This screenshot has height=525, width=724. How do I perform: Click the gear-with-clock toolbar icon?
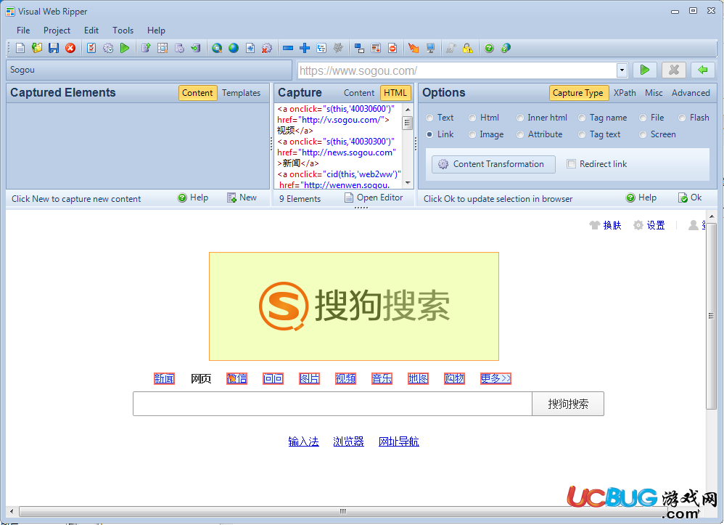point(108,48)
